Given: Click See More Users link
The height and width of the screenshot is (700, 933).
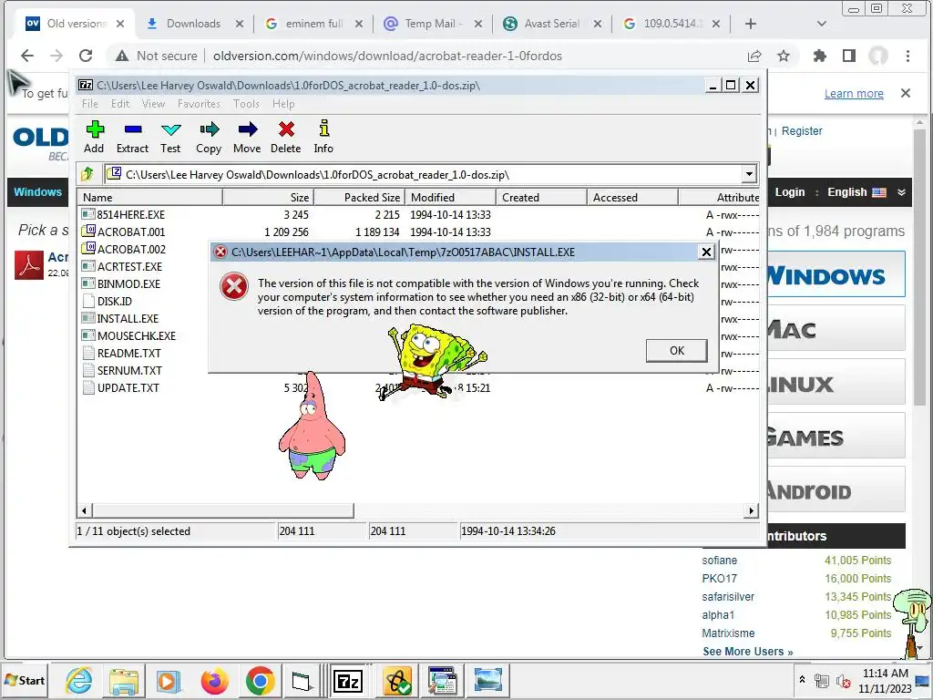Looking at the screenshot, I should click(747, 651).
